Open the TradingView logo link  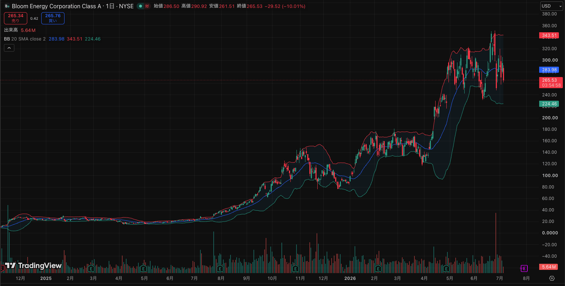[33, 266]
